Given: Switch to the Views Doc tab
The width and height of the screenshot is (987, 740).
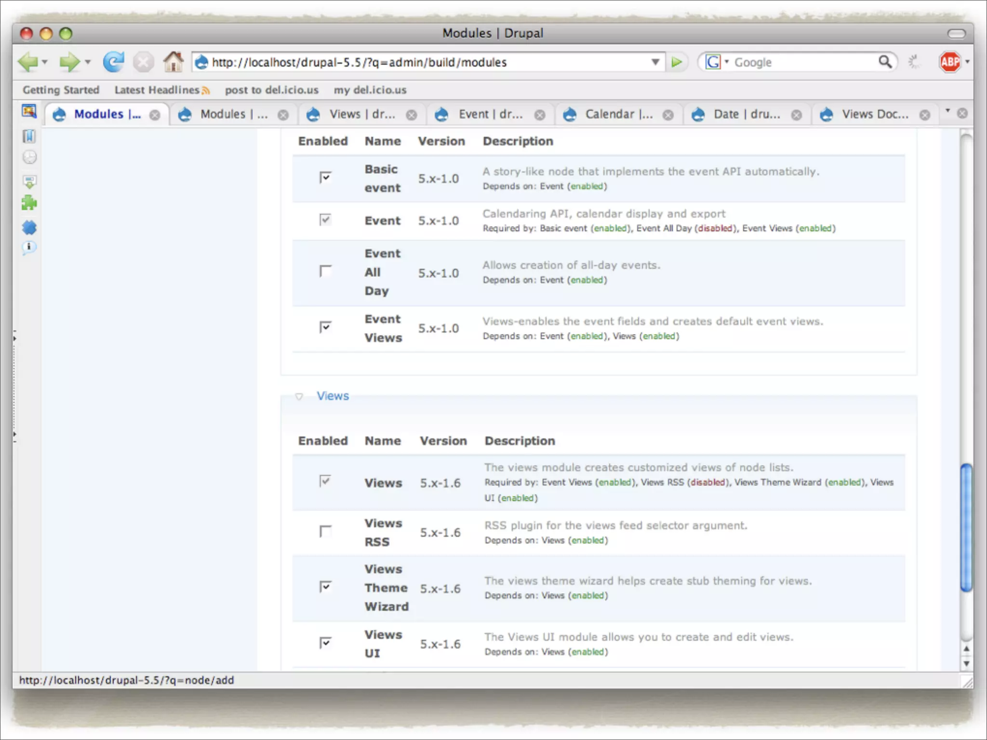Looking at the screenshot, I should click(x=874, y=114).
